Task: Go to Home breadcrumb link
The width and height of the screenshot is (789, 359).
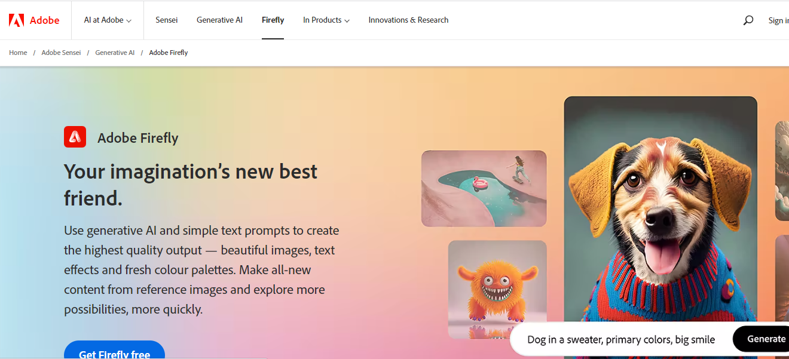Action: 18,53
